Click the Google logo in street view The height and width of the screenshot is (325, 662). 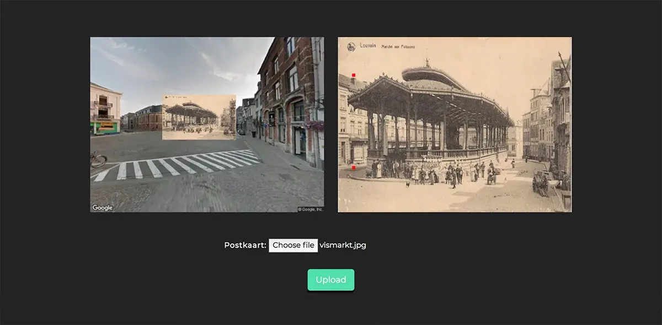(103, 208)
